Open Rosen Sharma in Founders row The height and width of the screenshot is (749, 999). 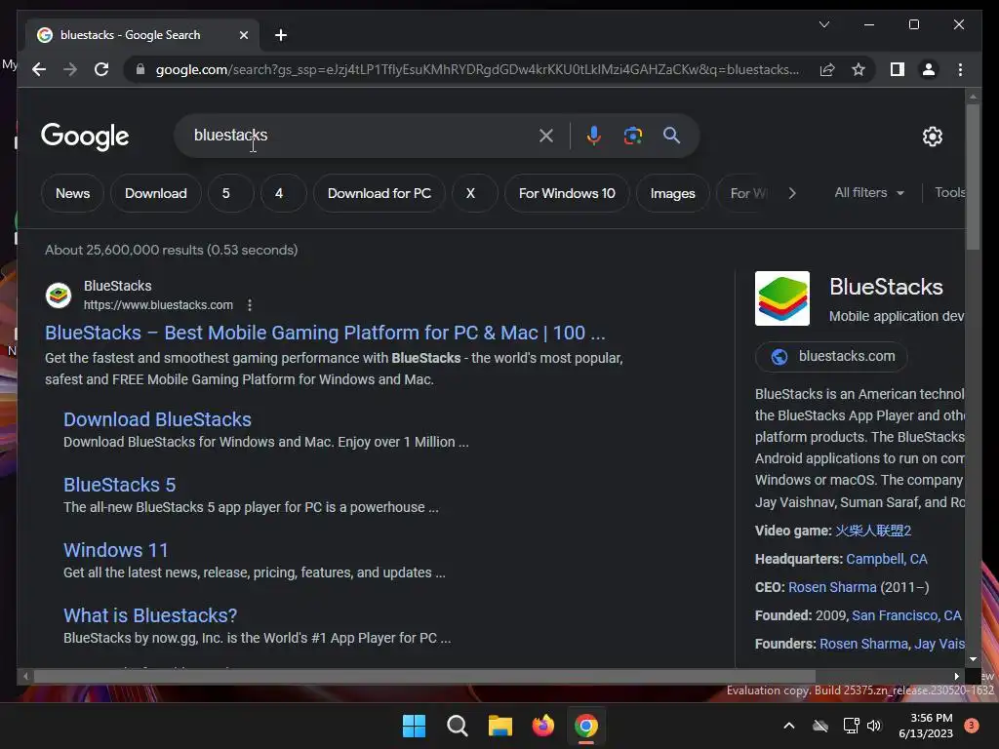(x=863, y=644)
